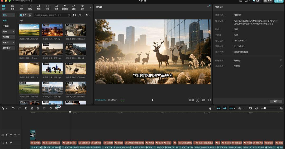The width and height of the screenshot is (285, 149).
Task: Select 素材 category in the left sidebar
Action: point(5,21)
